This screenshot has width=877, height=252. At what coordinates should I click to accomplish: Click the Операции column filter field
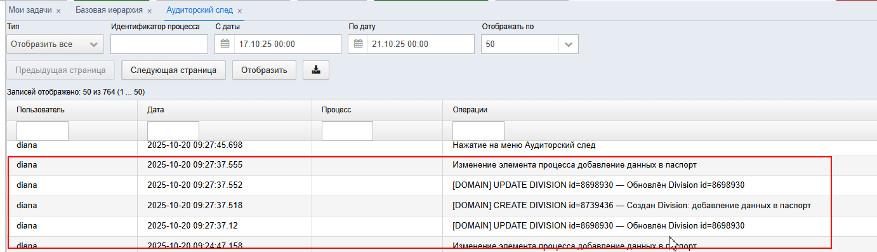[x=478, y=131]
